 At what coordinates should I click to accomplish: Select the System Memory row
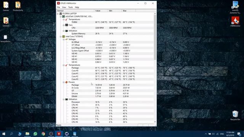(x=105, y=33)
